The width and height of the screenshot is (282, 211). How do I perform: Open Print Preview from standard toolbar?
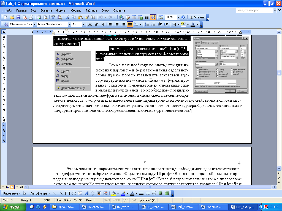point(45,17)
